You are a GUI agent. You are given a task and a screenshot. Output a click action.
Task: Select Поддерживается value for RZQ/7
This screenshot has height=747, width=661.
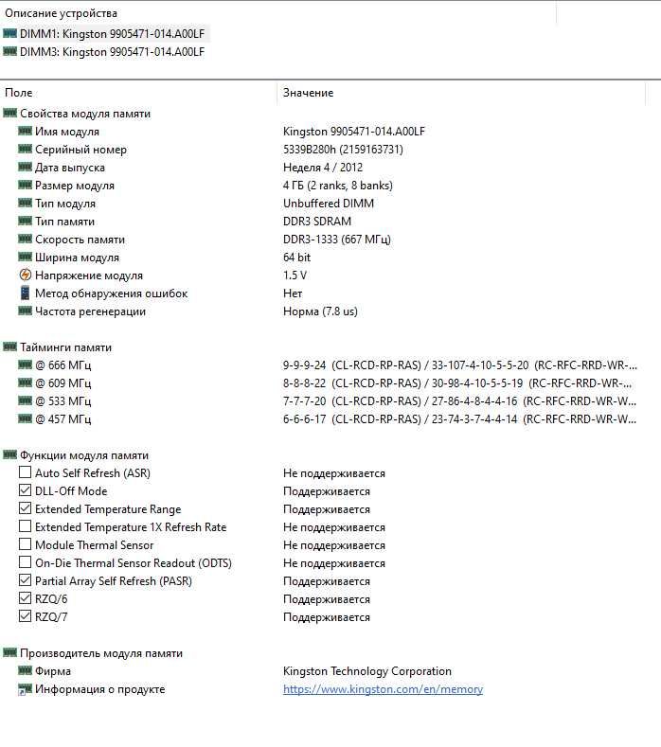[x=327, y=617]
